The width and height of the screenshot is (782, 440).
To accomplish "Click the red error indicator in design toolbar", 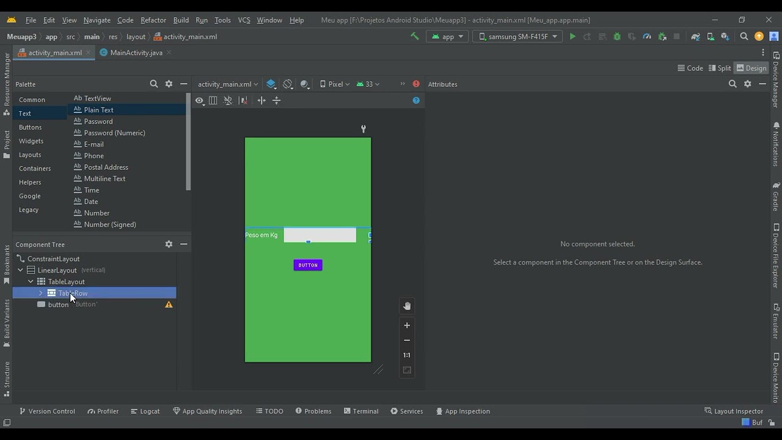I will click(x=416, y=84).
